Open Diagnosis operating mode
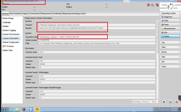 click(x=170, y=17)
